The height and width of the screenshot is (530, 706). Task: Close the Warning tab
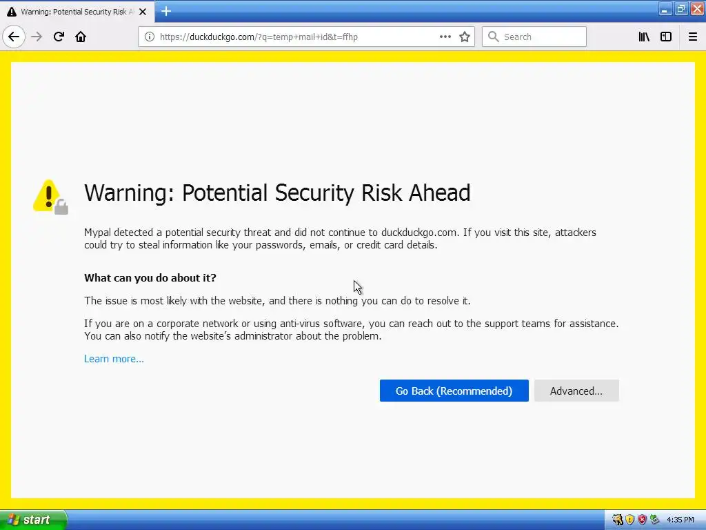(143, 12)
